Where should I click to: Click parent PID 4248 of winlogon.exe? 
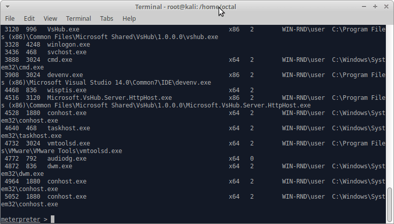(33, 45)
